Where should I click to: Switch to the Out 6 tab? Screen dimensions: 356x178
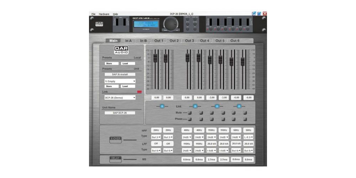tap(235, 41)
